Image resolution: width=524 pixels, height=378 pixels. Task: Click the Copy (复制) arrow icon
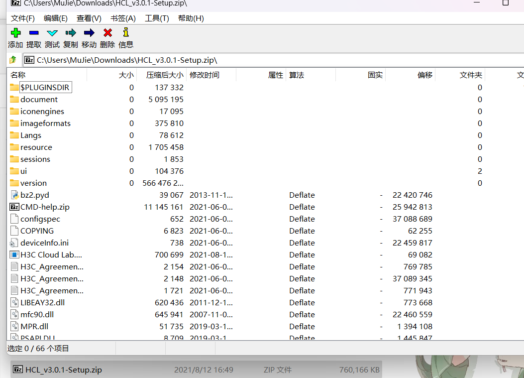pos(71,33)
